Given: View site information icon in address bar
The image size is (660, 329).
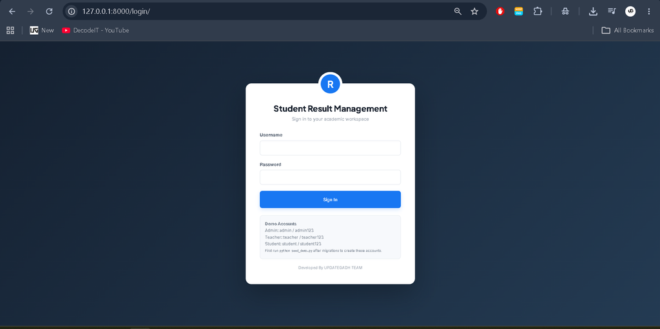Looking at the screenshot, I should 72,12.
